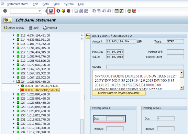
Task: Click the folder icon of statement 224
Action: 18,82
